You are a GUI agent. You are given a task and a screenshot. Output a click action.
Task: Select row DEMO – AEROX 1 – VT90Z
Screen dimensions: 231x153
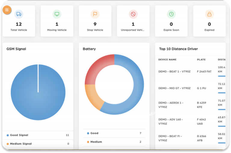pyautogui.click(x=190, y=105)
